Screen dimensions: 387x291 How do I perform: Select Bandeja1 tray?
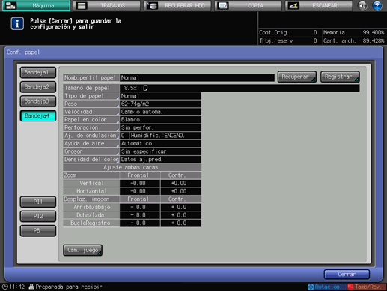38,73
